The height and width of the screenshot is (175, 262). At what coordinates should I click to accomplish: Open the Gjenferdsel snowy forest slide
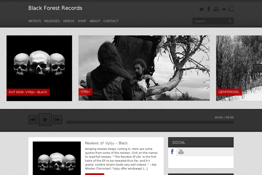(x=239, y=68)
